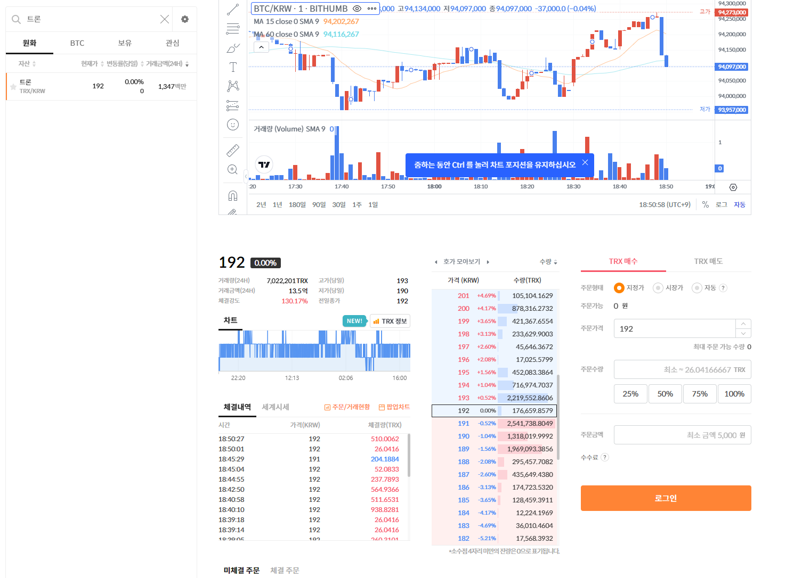794x578 pixels.
Task: Toggle BTC/KRW series visibility eye
Action: click(x=357, y=9)
